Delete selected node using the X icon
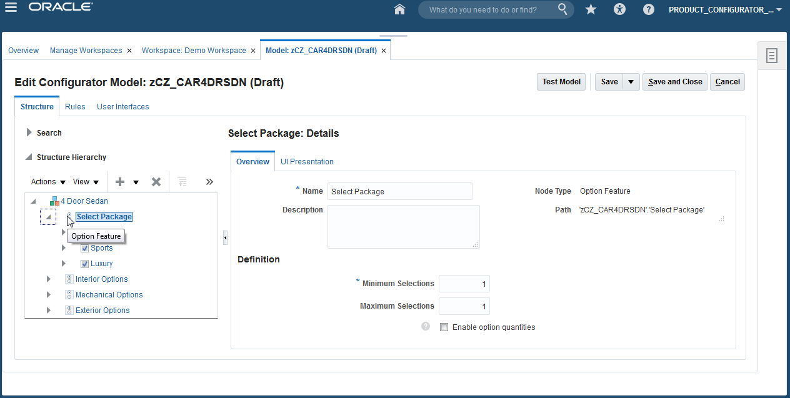Screen dimensions: 790x398 coord(156,182)
